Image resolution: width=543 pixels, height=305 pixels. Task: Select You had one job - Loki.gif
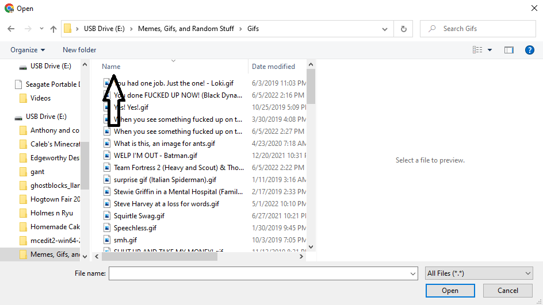(x=174, y=83)
